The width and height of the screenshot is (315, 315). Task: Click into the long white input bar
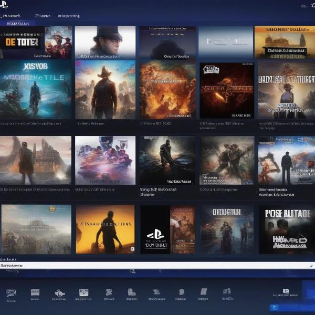(157, 266)
